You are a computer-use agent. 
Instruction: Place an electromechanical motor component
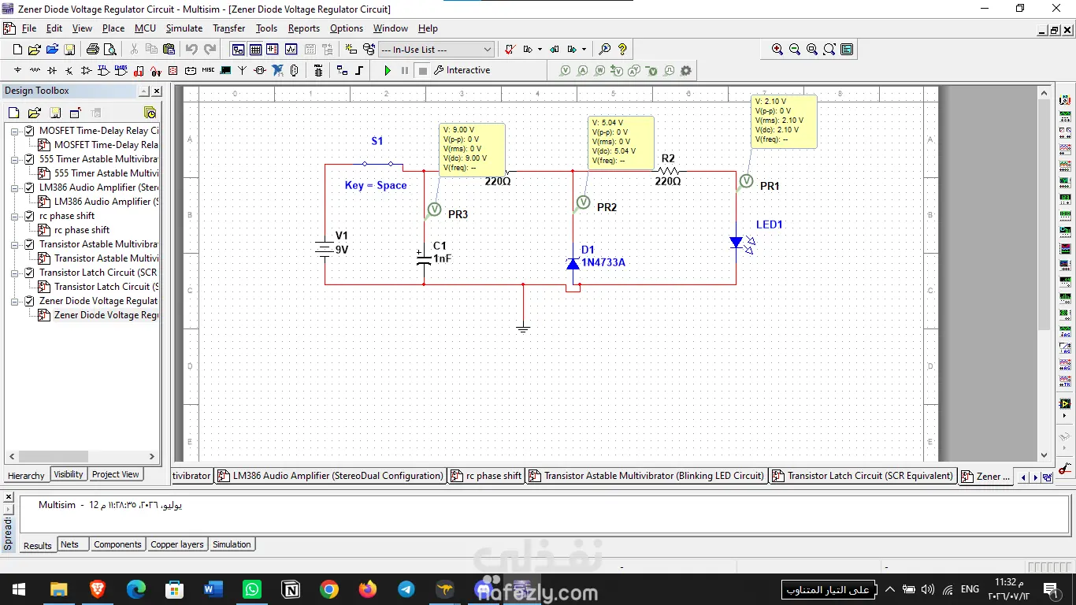pos(260,70)
